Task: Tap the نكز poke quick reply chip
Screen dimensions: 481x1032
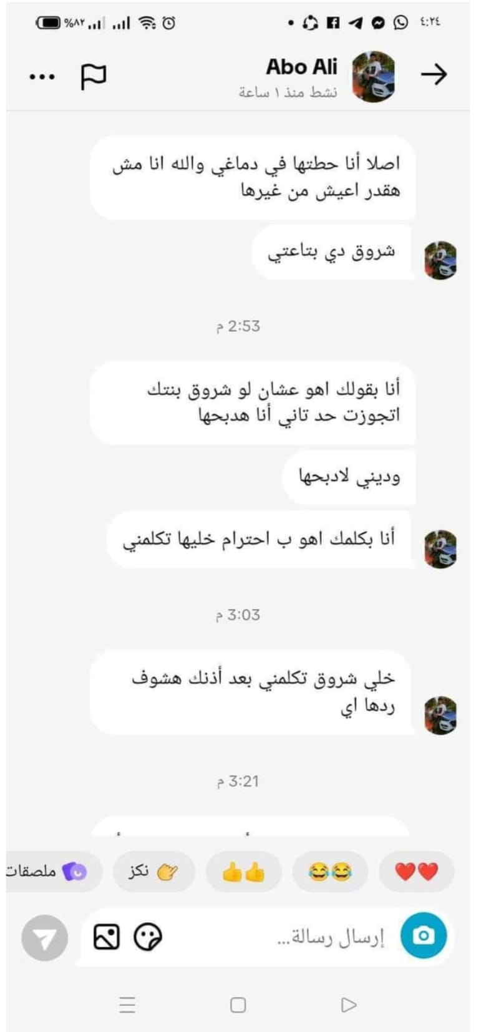Action: [x=153, y=872]
